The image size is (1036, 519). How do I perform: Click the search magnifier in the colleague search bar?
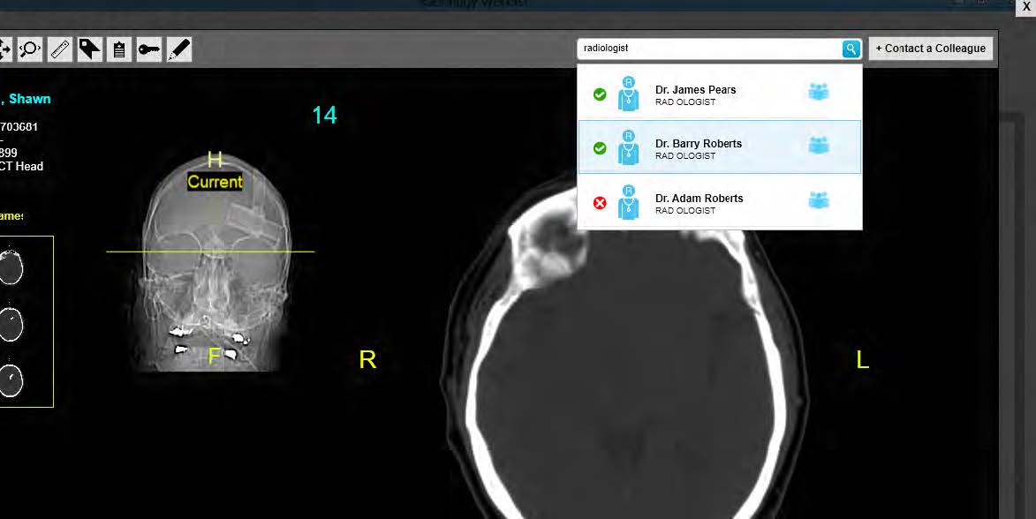pyautogui.click(x=849, y=49)
